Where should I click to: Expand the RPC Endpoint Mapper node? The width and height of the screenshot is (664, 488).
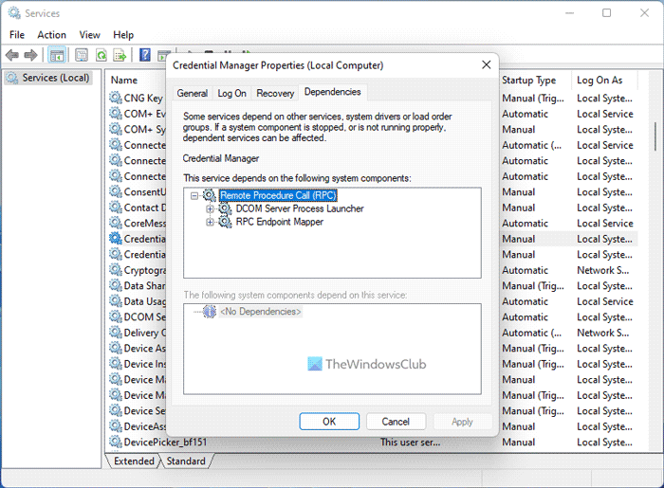tap(210, 222)
